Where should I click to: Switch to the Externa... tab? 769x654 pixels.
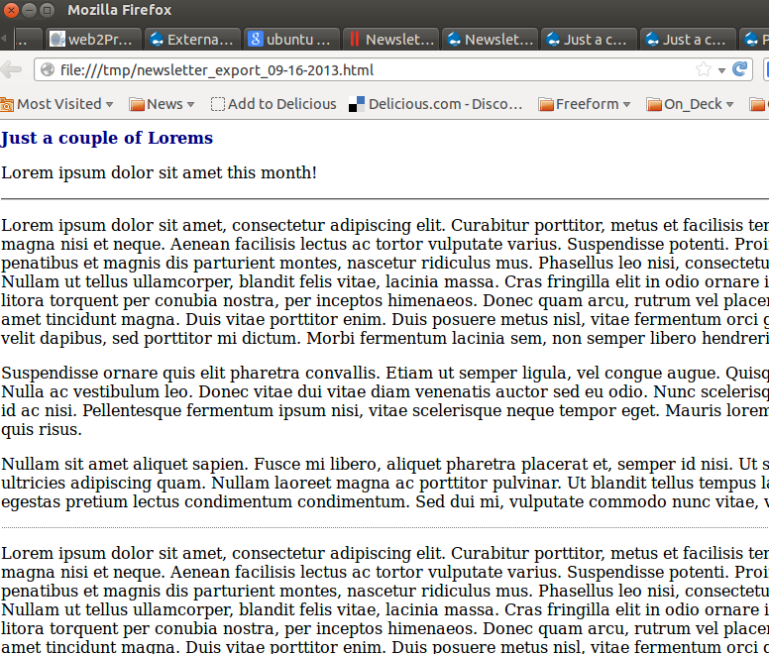pyautogui.click(x=192, y=40)
